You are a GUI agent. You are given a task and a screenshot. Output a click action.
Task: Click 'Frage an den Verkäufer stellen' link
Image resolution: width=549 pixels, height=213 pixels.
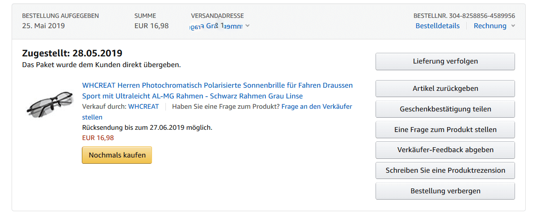coord(317,106)
